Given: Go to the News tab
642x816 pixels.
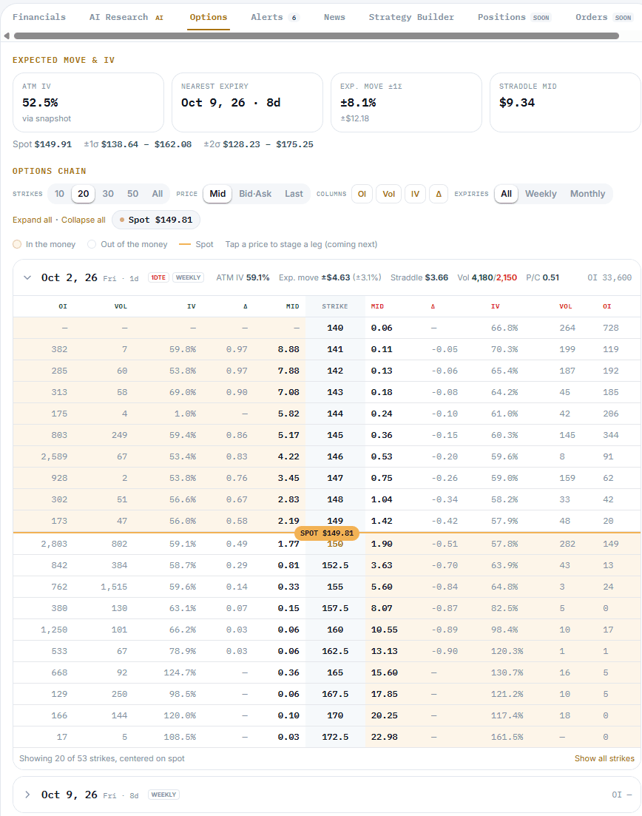Looking at the screenshot, I should point(334,17).
